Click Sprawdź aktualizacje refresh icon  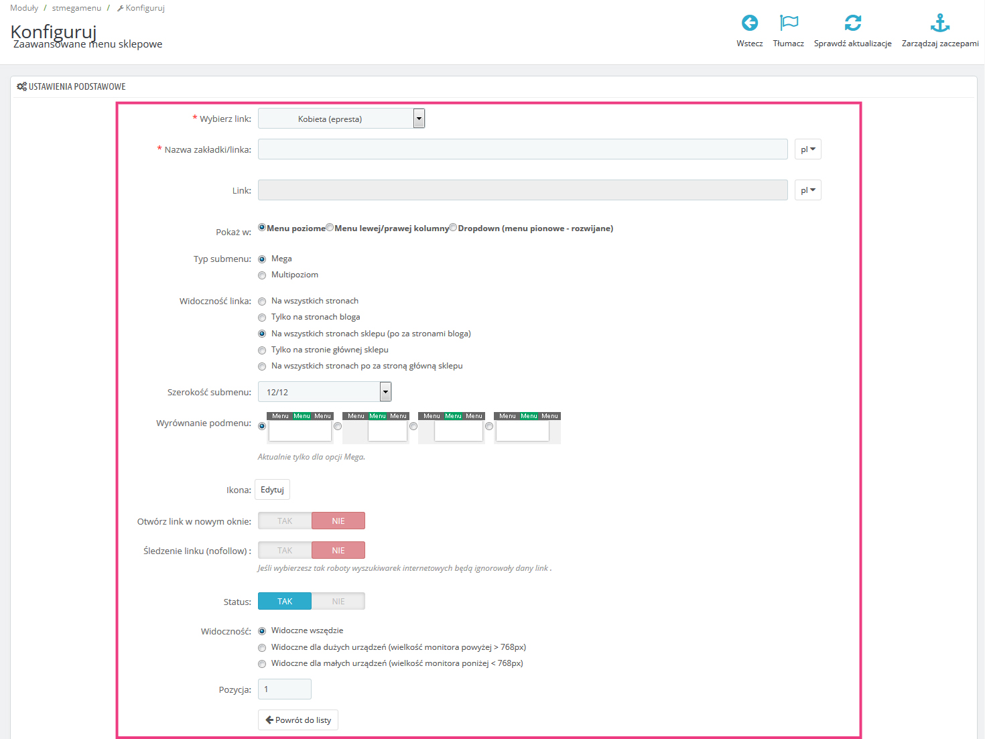tap(852, 23)
